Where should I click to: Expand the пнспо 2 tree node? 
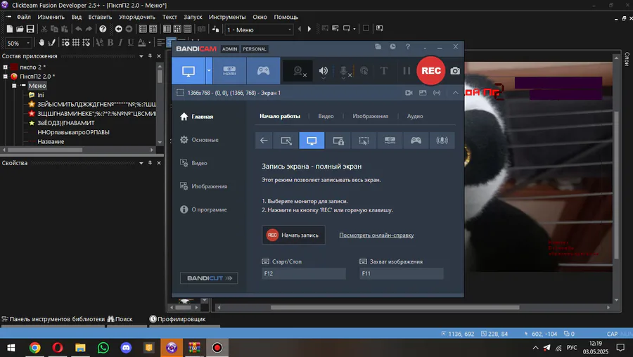tap(5, 67)
